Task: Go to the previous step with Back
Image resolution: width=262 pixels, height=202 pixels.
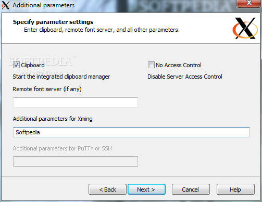Action: tap(107, 190)
